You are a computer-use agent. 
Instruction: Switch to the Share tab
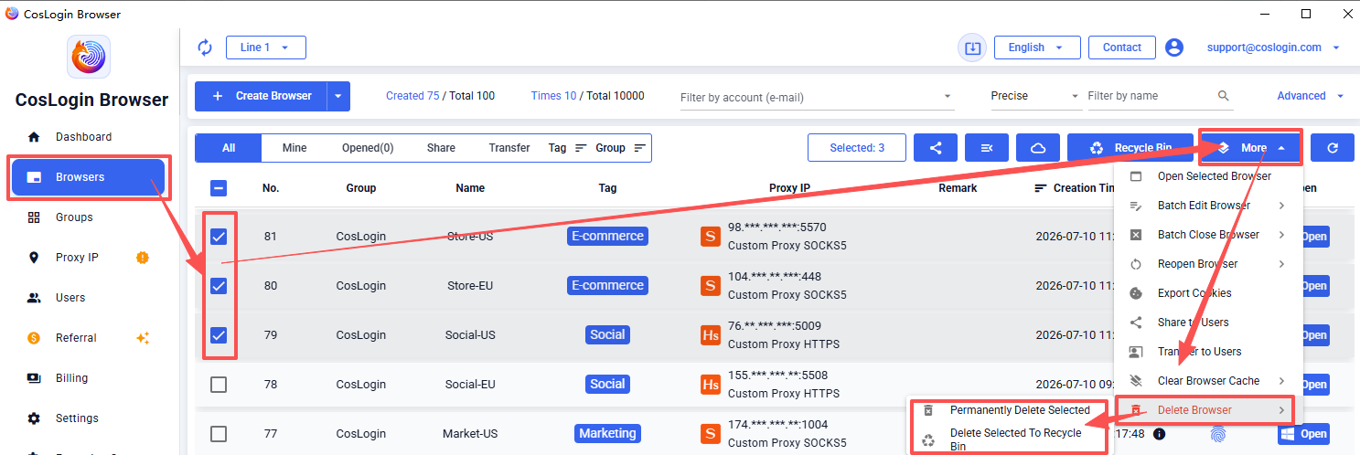coord(441,148)
